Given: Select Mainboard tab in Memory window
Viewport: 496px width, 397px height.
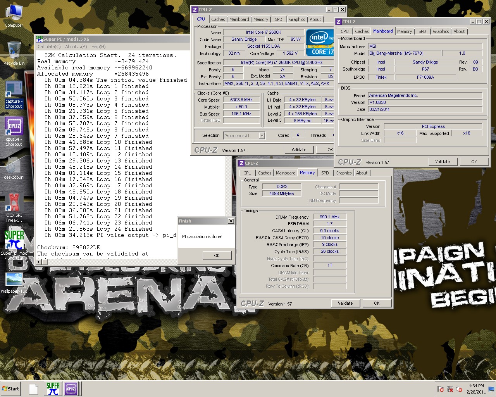Looking at the screenshot, I should [x=286, y=173].
